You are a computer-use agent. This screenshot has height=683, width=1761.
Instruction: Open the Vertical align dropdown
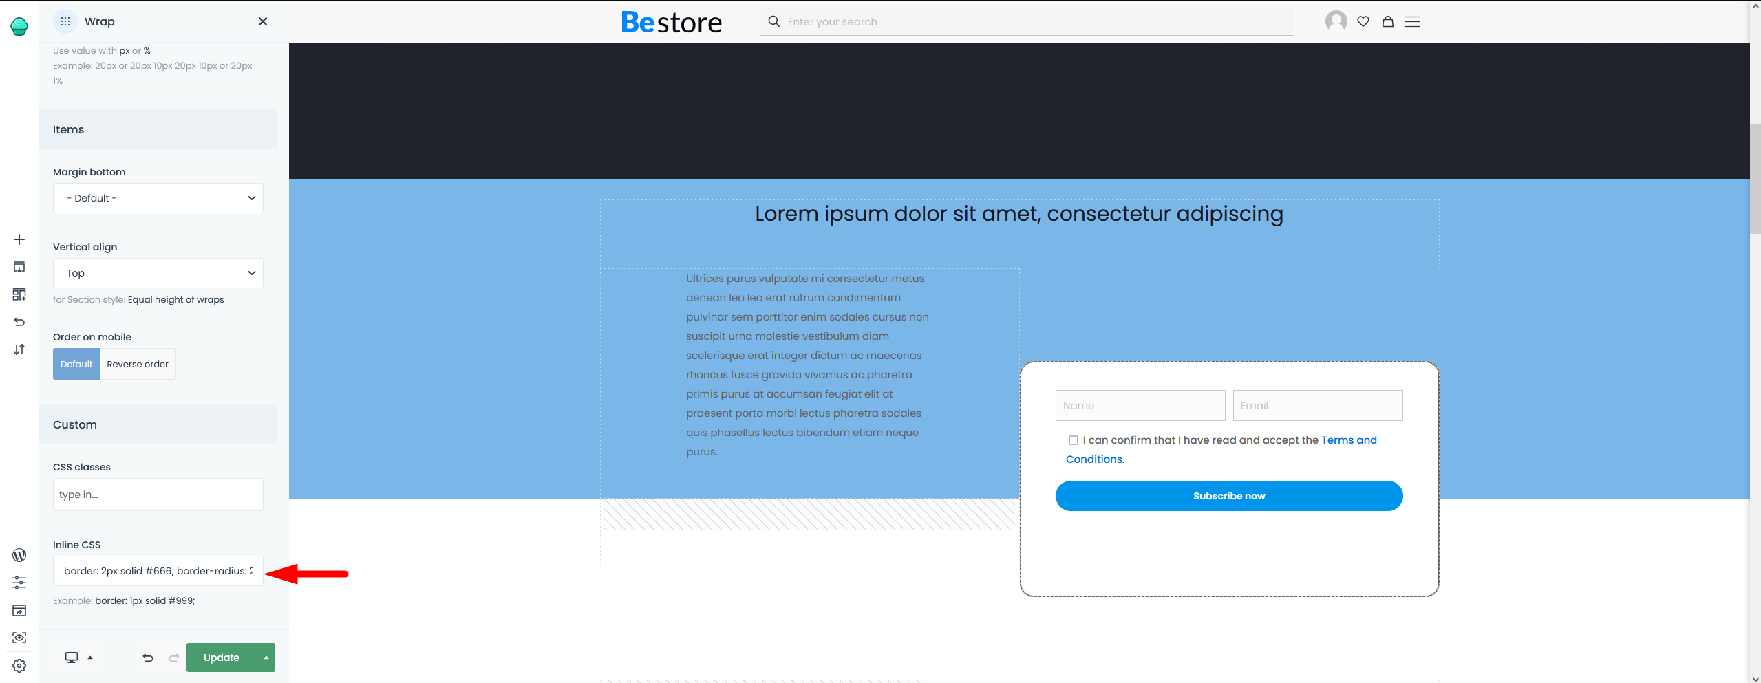tap(158, 273)
